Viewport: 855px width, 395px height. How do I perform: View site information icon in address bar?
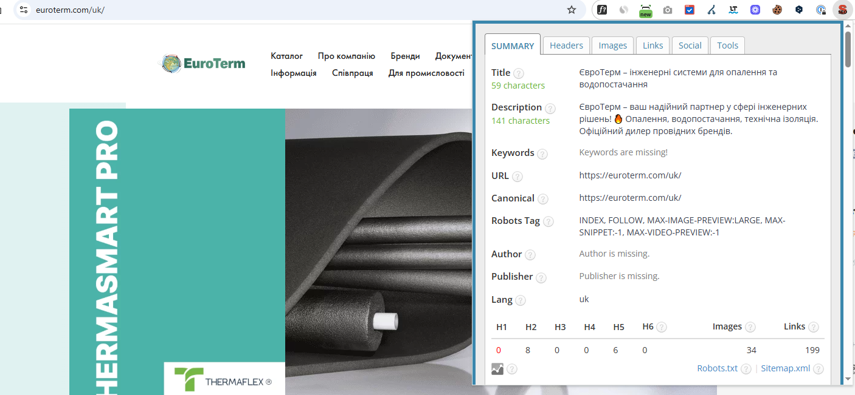pyautogui.click(x=24, y=10)
